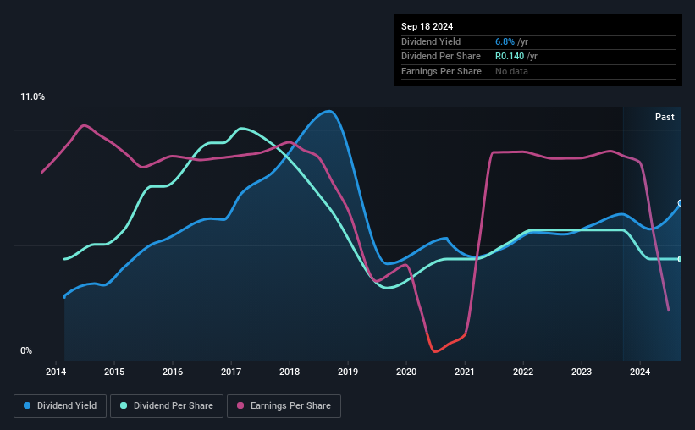This screenshot has width=695, height=430.
Task: Click the No data earnings value
Action: coord(511,71)
